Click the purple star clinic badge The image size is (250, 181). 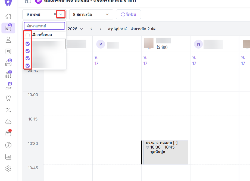pyautogui.click(x=38, y=1)
